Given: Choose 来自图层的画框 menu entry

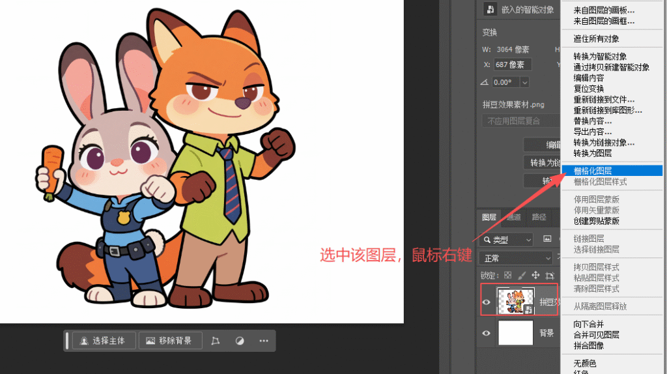Looking at the screenshot, I should click(604, 21).
